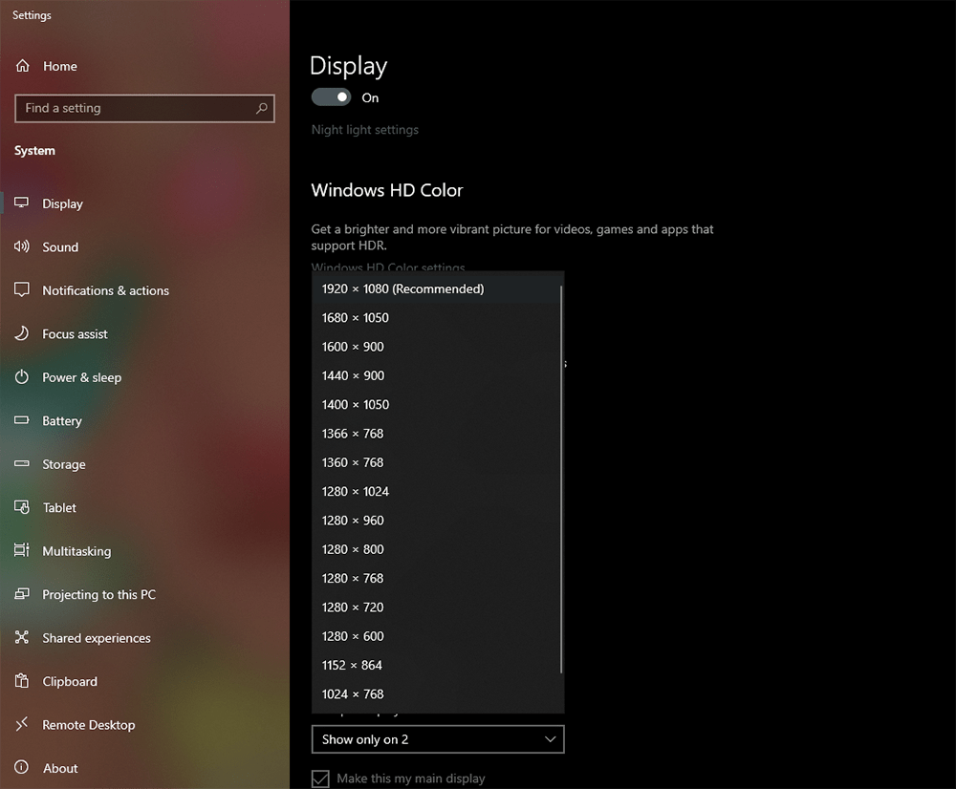Image resolution: width=956 pixels, height=789 pixels.
Task: Open Battery settings page
Action: [144, 420]
